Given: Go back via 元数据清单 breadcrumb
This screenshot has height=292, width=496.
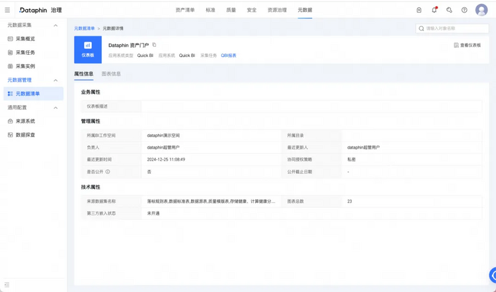Looking at the screenshot, I should tap(85, 28).
